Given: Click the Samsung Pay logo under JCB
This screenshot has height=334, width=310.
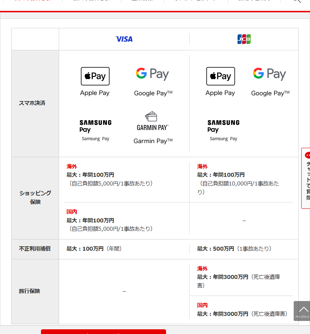Looking at the screenshot, I should tap(223, 126).
